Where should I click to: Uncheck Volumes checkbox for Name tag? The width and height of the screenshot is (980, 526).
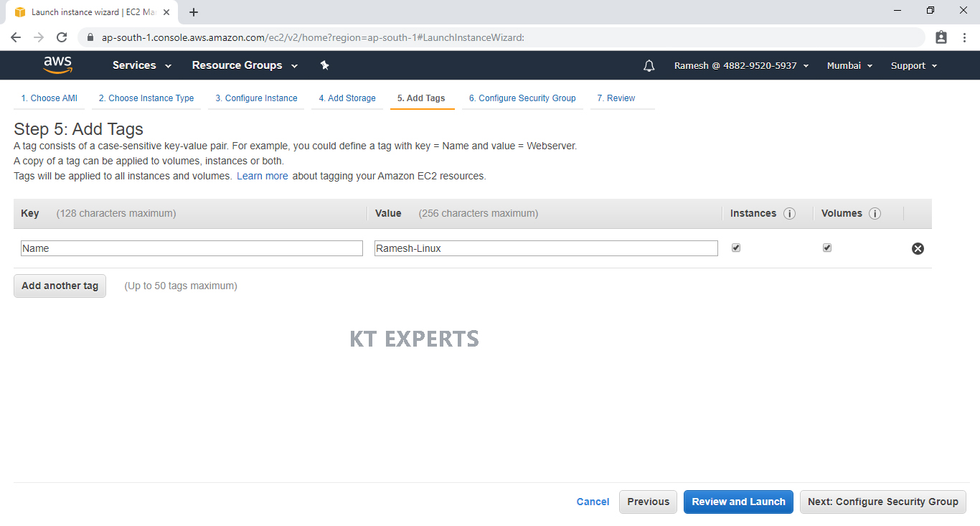[x=827, y=248]
